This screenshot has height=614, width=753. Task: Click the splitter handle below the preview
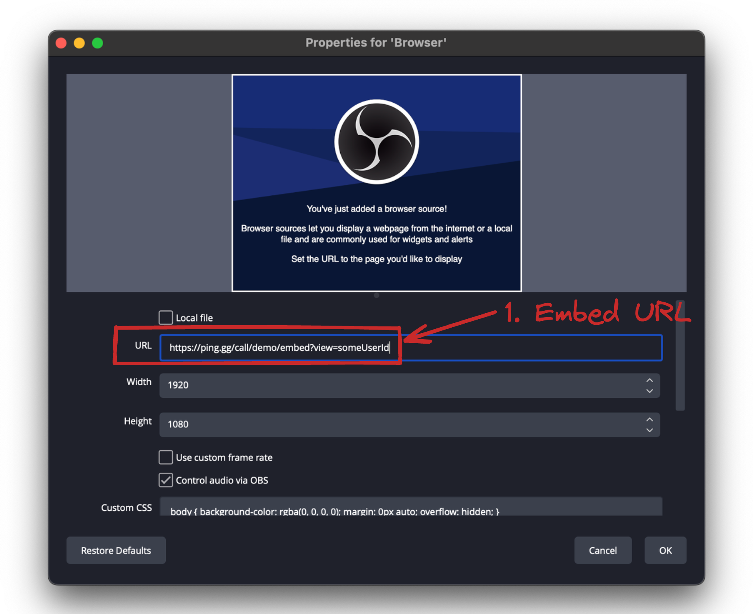[376, 296]
